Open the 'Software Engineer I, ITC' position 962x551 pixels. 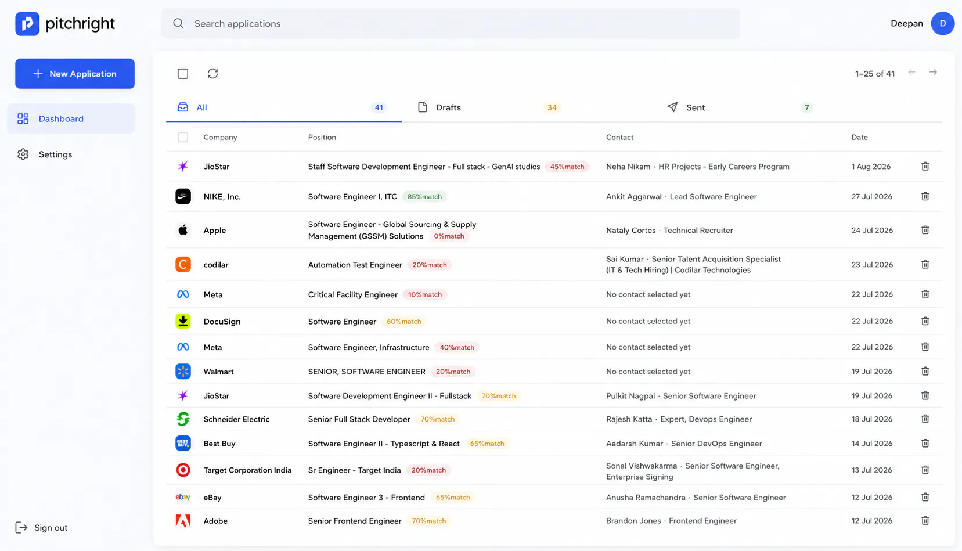(x=352, y=197)
